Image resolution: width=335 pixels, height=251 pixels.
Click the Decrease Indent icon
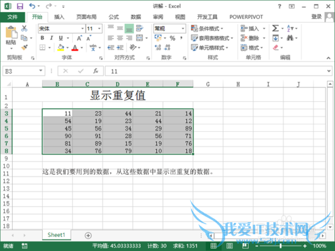tap(111, 48)
